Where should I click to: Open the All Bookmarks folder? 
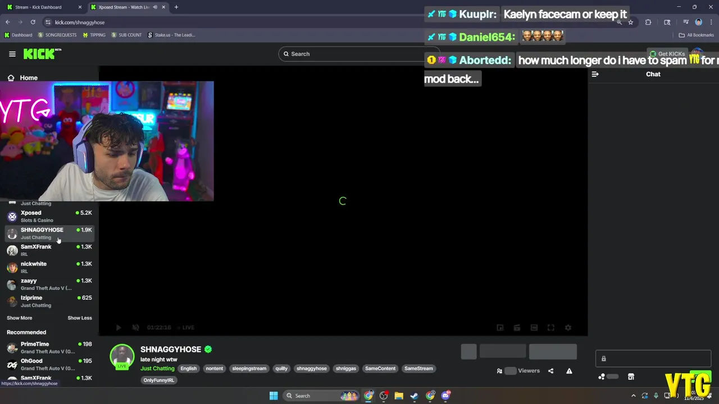pyautogui.click(x=696, y=35)
